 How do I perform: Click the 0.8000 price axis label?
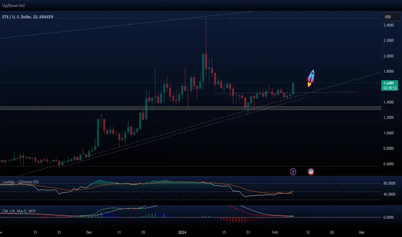tap(388, 148)
